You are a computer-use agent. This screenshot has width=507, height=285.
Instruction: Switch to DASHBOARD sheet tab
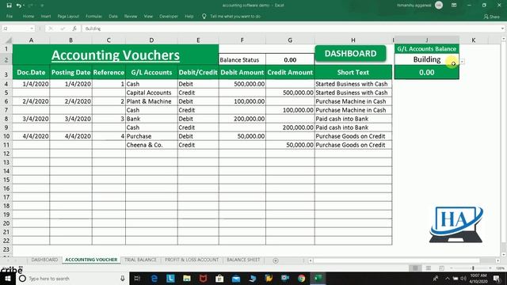tap(44, 260)
